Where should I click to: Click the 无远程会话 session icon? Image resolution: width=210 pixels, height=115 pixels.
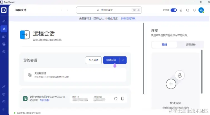[x=30, y=75]
